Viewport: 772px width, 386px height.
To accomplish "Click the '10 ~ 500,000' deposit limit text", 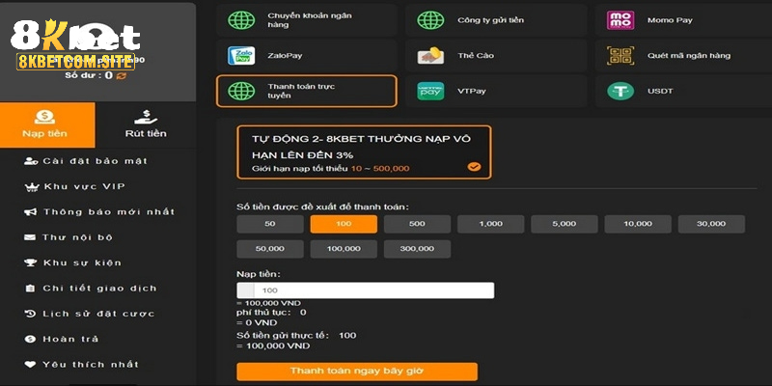I will tap(380, 169).
